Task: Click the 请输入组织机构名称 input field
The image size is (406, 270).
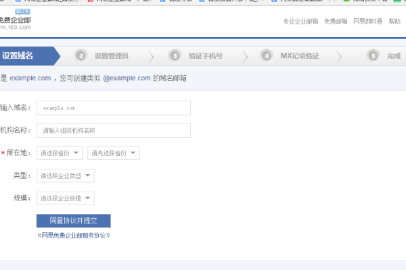Action: [x=114, y=130]
